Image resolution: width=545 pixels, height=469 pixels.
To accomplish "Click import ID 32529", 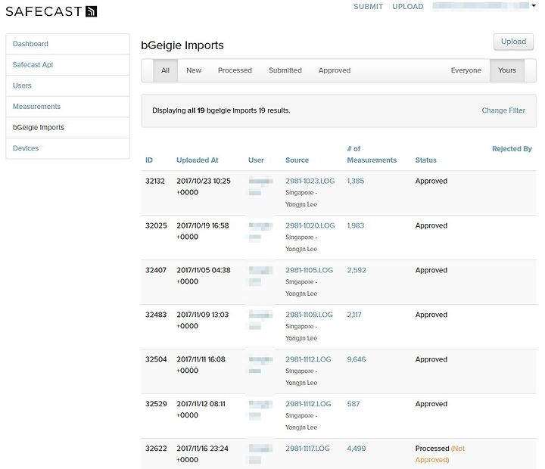I will click(156, 404).
